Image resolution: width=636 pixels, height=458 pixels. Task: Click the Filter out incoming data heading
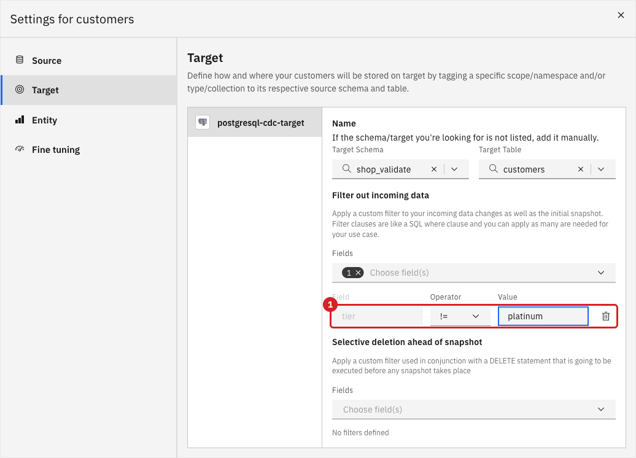[x=381, y=195]
